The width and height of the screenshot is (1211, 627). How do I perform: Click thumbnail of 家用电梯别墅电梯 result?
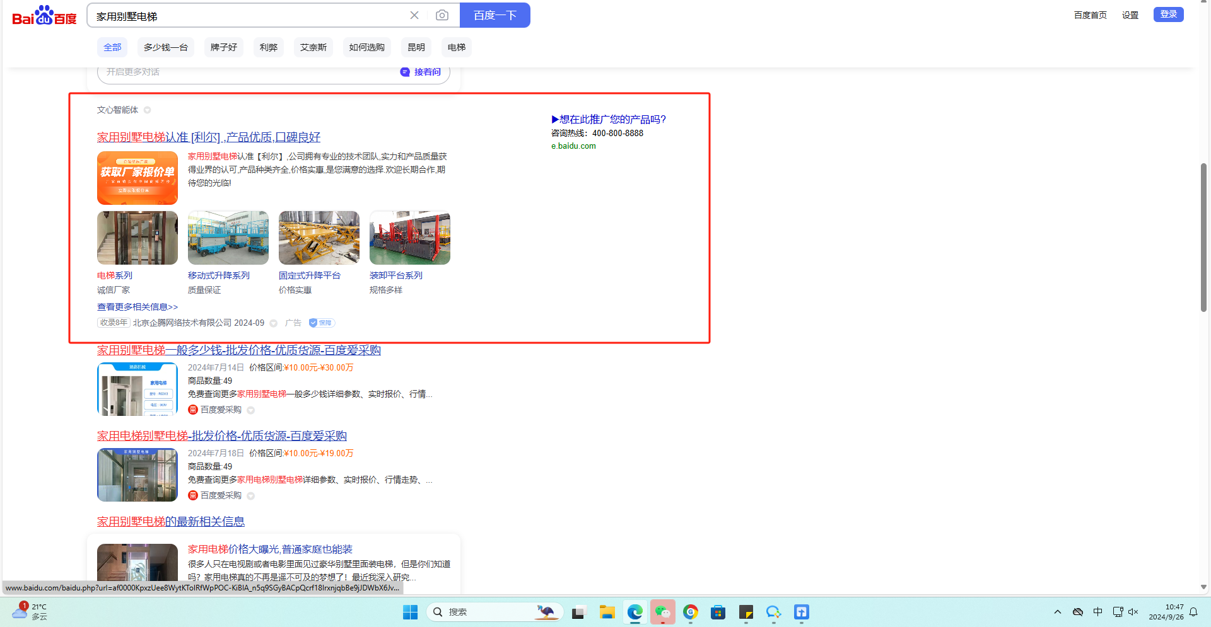(x=137, y=475)
